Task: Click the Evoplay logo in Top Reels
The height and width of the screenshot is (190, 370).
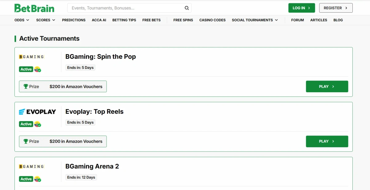Action: coord(37,112)
